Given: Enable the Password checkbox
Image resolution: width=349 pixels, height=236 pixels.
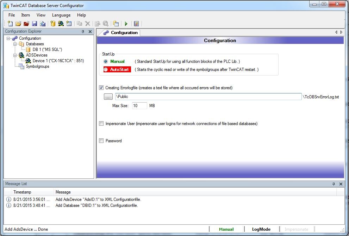Looking at the screenshot, I should pyautogui.click(x=101, y=140).
